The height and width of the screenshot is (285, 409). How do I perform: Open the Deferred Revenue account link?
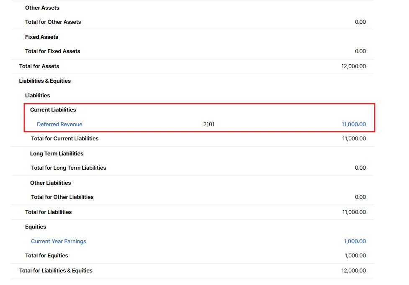[x=59, y=124]
